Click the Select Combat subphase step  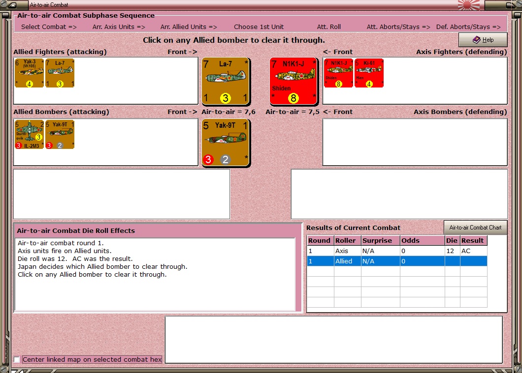49,27
